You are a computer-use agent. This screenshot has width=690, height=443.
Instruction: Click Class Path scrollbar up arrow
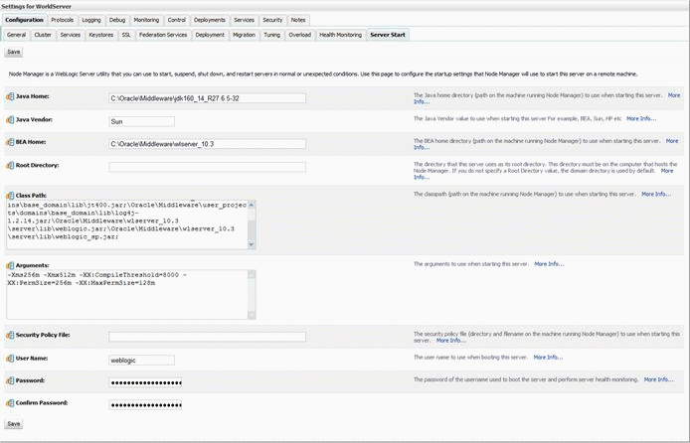tap(252, 205)
